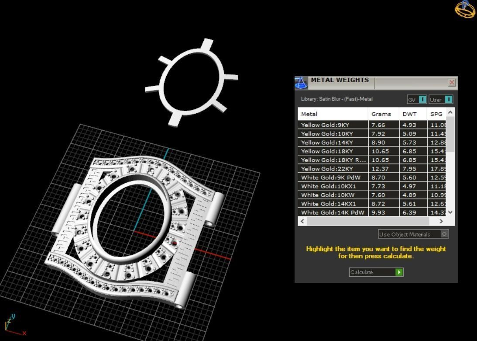Click the 5.73 DWT value
Viewport: 477px width, 341px height.
(x=409, y=143)
